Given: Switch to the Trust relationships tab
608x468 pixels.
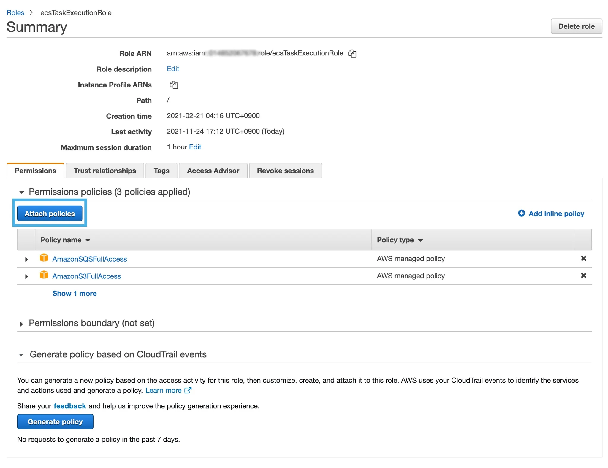Looking at the screenshot, I should tap(105, 171).
